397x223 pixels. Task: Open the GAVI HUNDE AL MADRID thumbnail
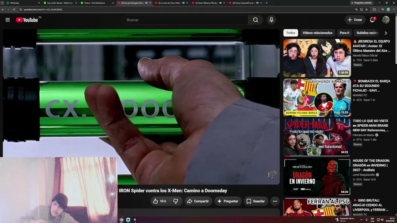click(x=317, y=98)
